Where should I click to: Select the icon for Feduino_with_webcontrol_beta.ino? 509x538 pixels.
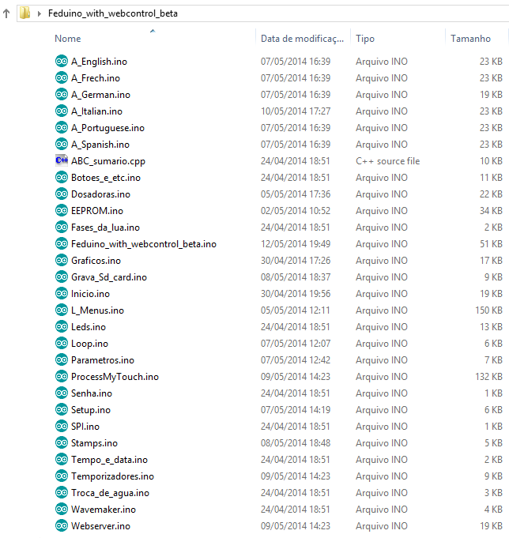[62, 243]
